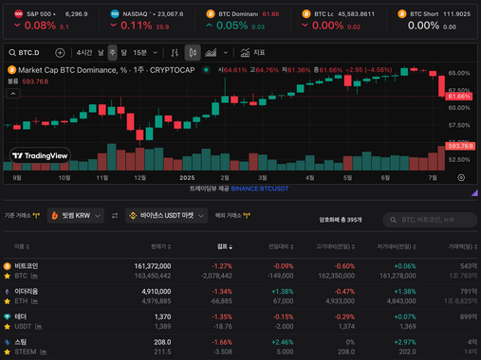Open the indicators (지표) button
481x360 pixels.
(x=252, y=53)
